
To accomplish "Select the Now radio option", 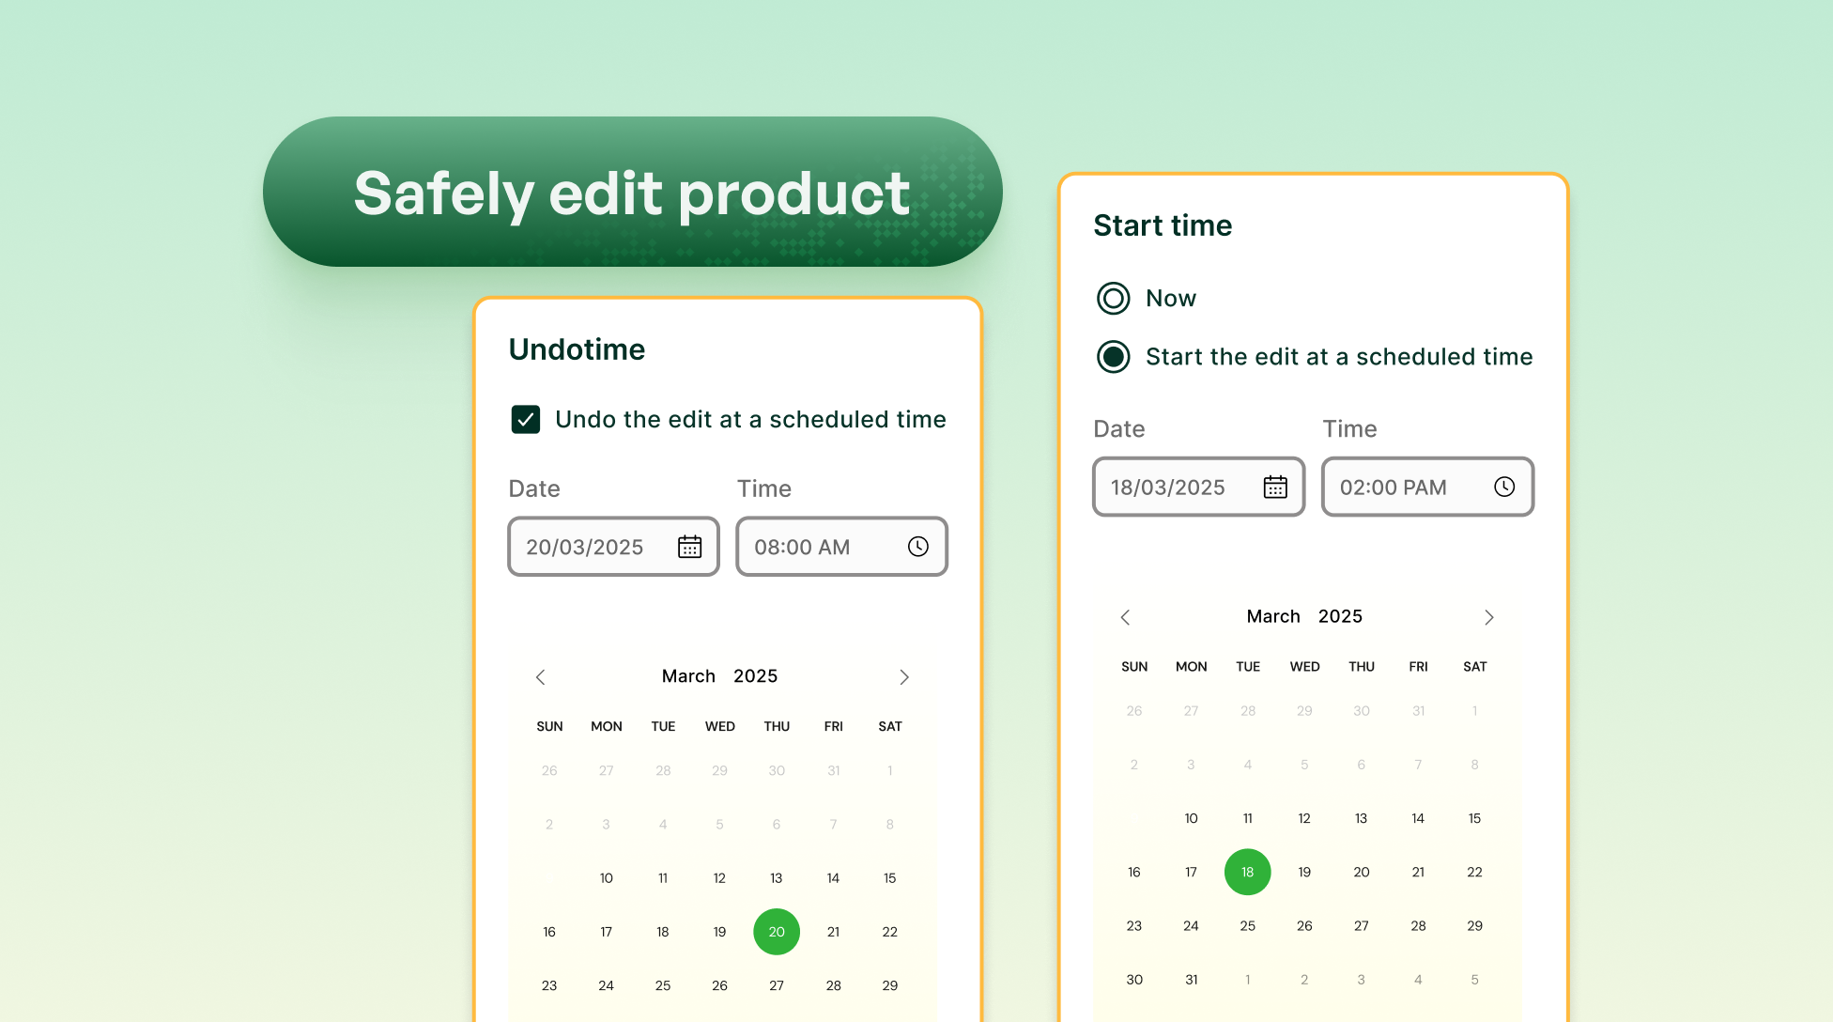I will (1114, 299).
